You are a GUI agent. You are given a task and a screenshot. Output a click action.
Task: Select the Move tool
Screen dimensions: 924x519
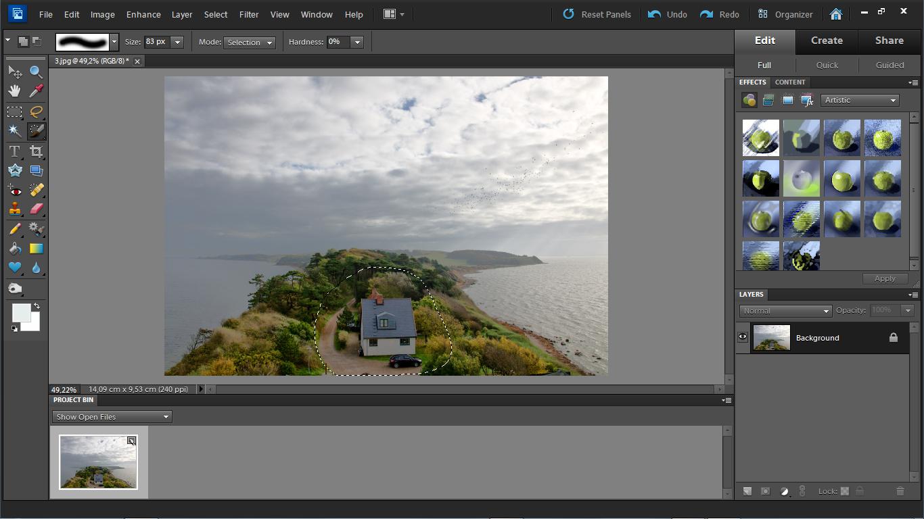14,72
